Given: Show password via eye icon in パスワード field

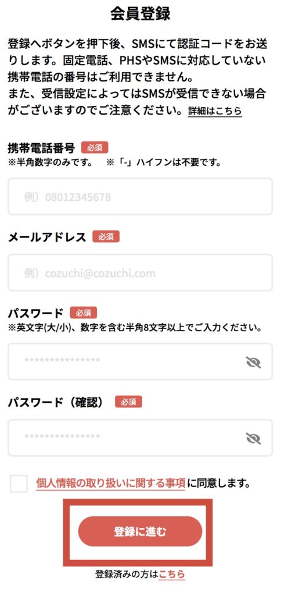Looking at the screenshot, I should point(253,362).
